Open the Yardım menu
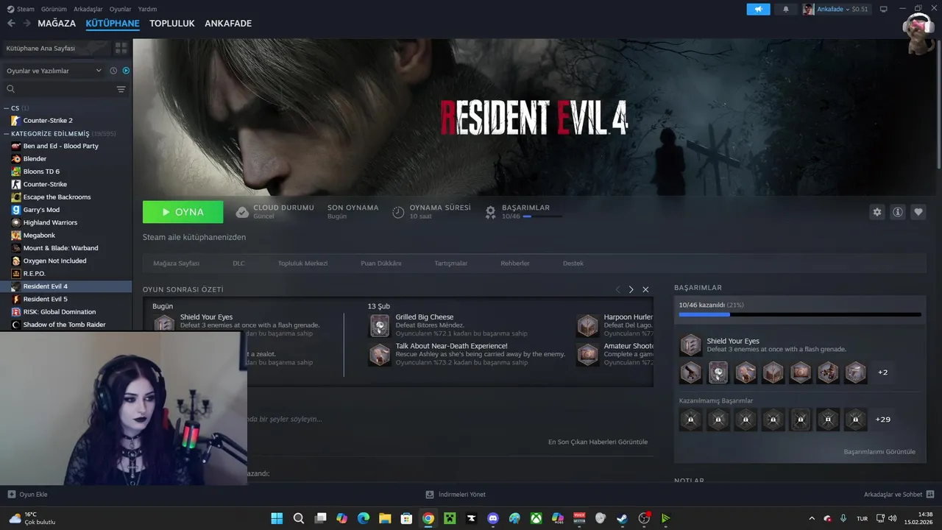Screen dimensions: 942x530 [x=147, y=9]
